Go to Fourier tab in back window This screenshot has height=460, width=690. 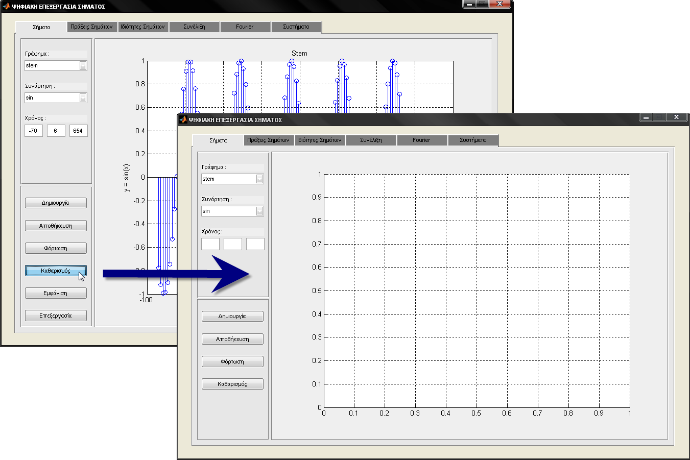click(245, 27)
